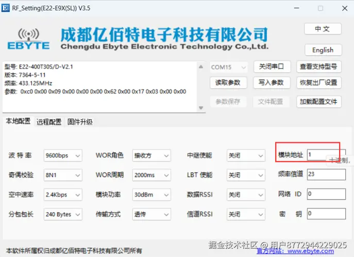Open the 模块功率 30dBm dropdown

pos(151,195)
